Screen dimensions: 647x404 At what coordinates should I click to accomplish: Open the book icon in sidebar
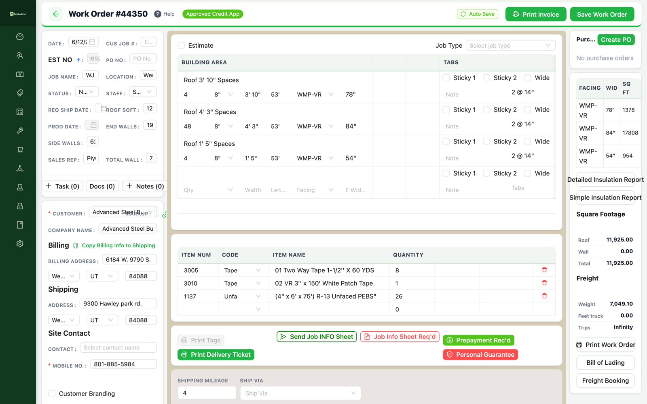(20, 225)
